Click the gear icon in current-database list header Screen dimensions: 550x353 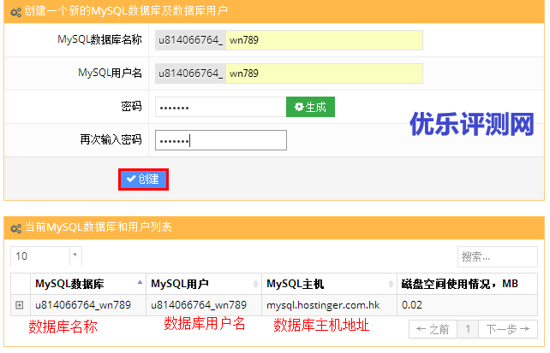pos(15,228)
